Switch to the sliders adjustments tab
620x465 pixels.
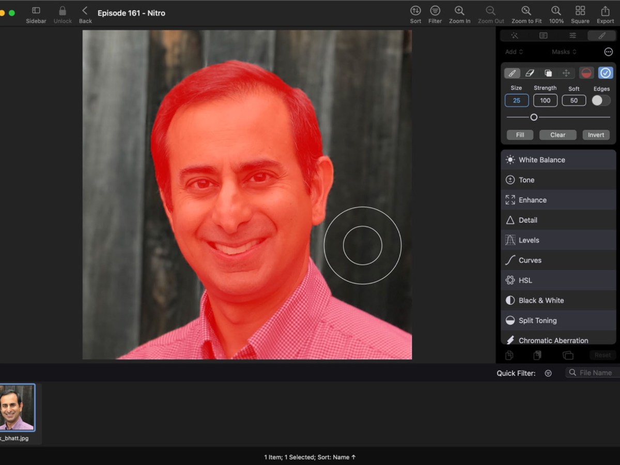point(572,36)
